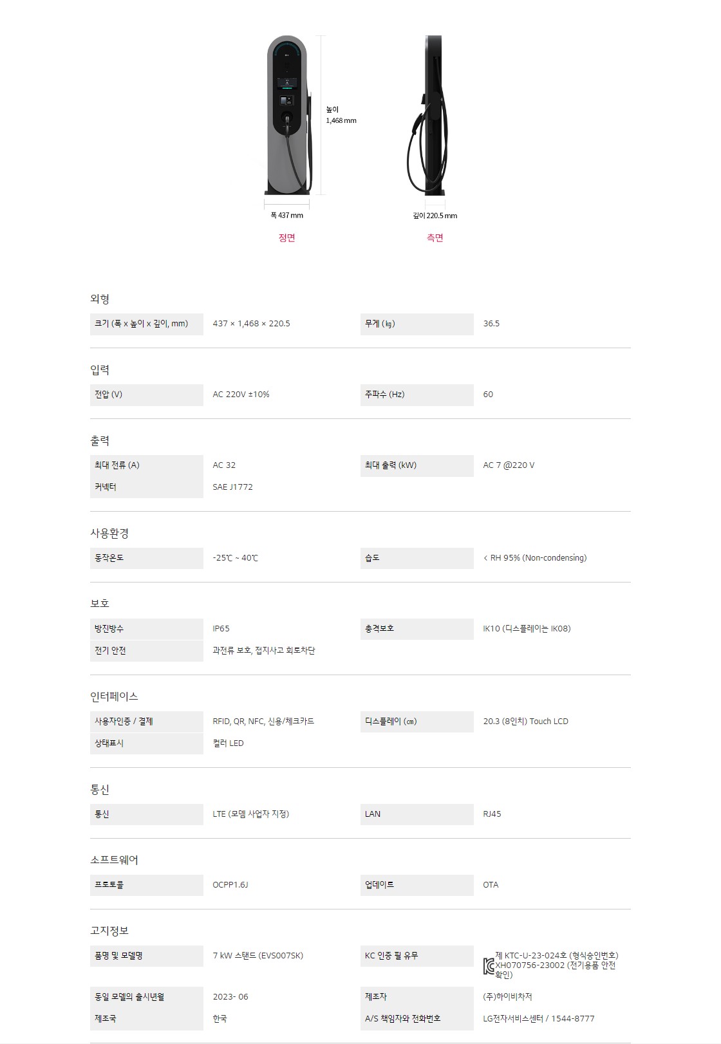Click the red 측면 label
Viewport: 721px width, 1044px height.
435,238
